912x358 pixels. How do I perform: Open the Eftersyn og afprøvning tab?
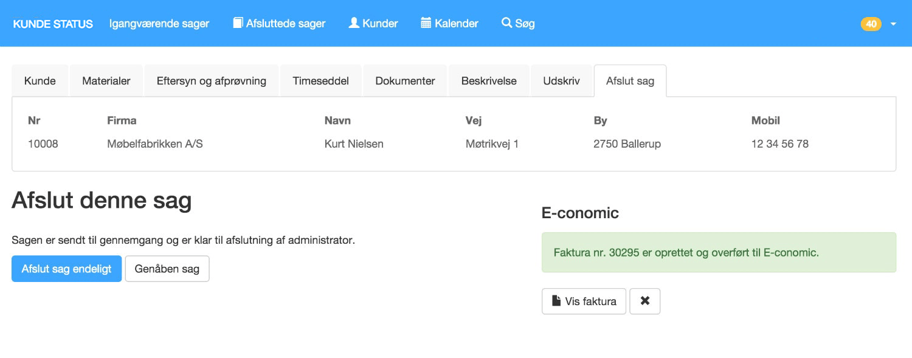click(212, 81)
